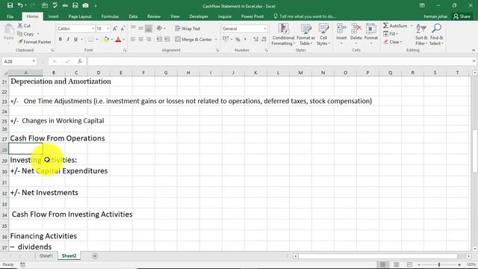
Task: Adjust the zoom slider handle
Action: point(439,265)
